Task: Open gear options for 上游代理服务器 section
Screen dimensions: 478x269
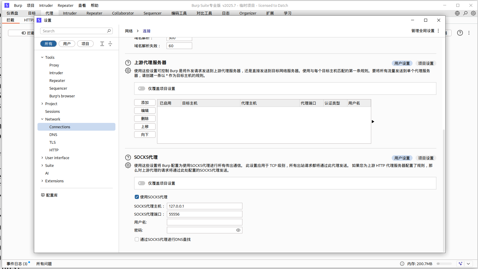Action: (128, 71)
